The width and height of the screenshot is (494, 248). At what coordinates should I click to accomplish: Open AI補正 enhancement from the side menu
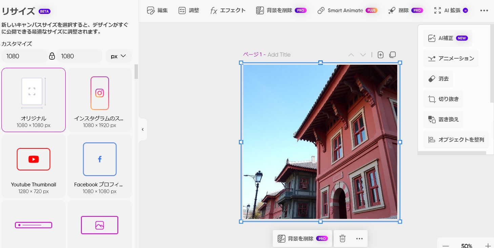coord(448,38)
